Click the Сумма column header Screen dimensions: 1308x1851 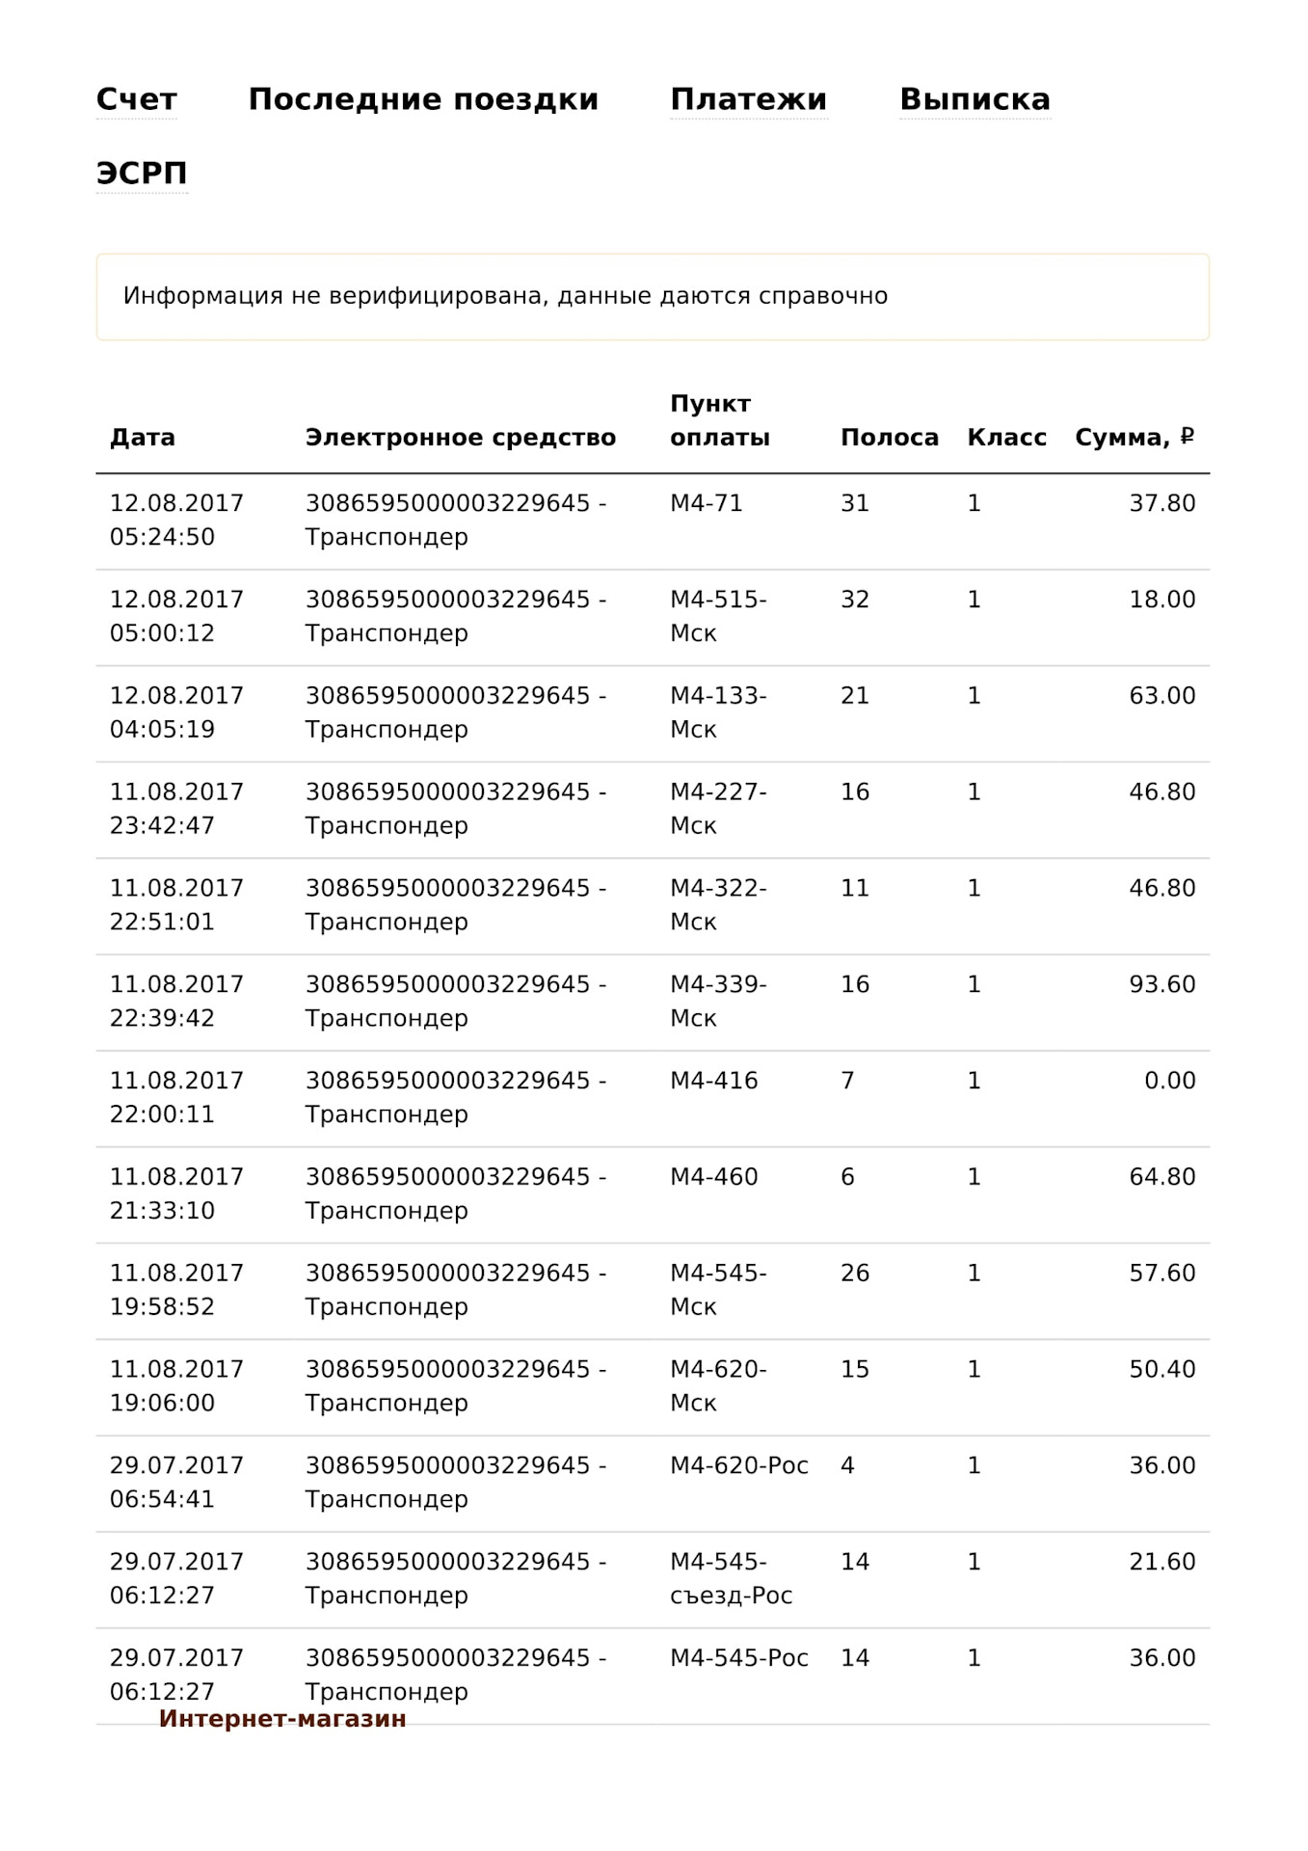pyautogui.click(x=1134, y=438)
